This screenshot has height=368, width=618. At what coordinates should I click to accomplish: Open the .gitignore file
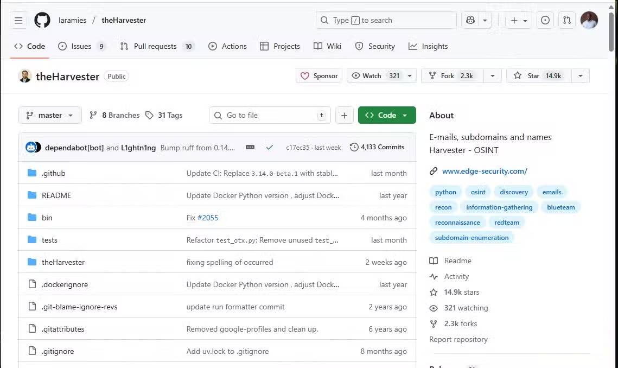click(58, 351)
